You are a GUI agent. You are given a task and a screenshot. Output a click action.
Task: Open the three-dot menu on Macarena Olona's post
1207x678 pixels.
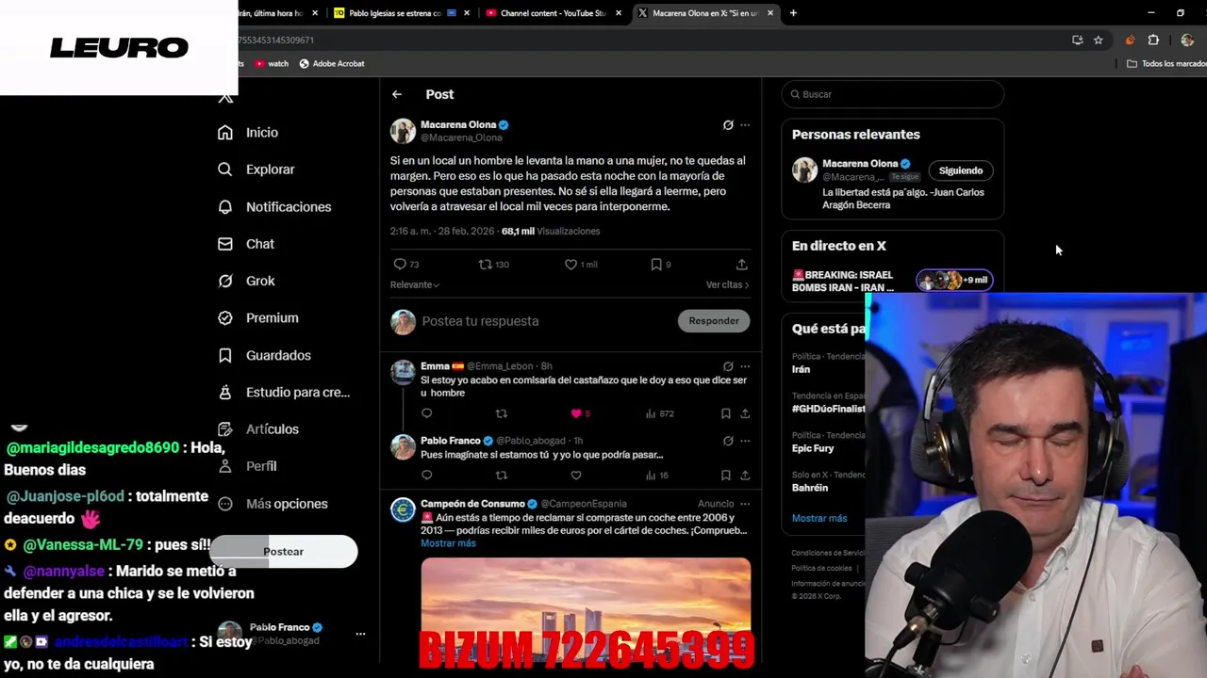[745, 124]
